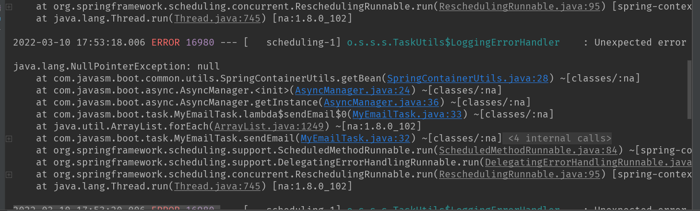Expand fold icon beside the lower ReschedulingRunnable line
700x211 pixels.
click(x=9, y=174)
